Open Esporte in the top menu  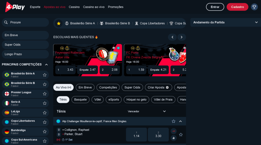[35, 7]
